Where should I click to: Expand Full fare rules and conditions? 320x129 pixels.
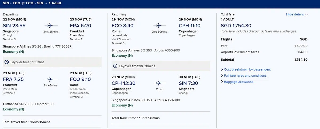click(245, 76)
